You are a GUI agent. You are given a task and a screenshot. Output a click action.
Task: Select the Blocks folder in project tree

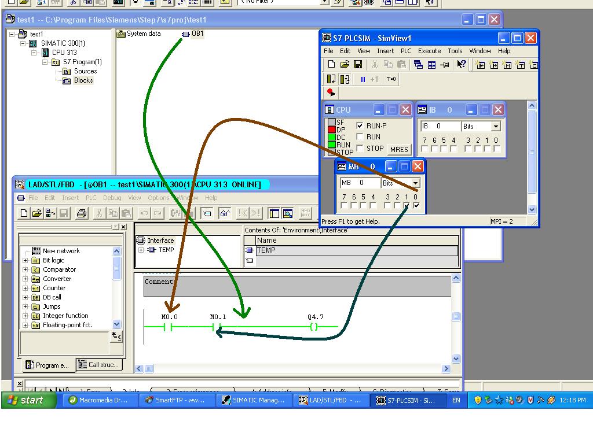click(78, 80)
